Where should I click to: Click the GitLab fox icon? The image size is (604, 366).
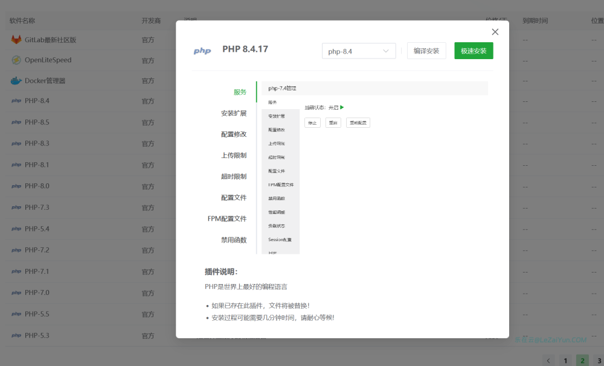pos(16,40)
